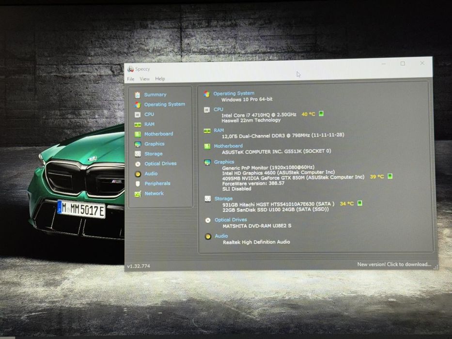Click the v1.32.774 version text
The width and height of the screenshot is (452, 339).
(x=139, y=266)
